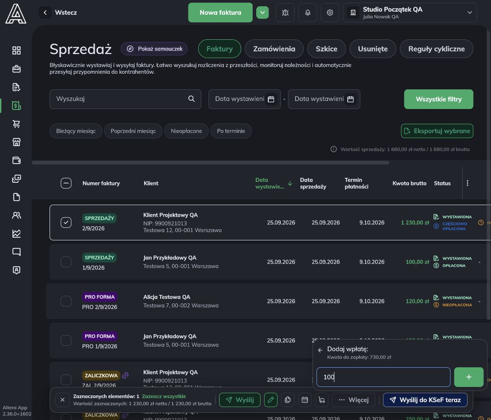Open the storefront icon in sidebar
Screen dimensions: 491x420
[16, 142]
